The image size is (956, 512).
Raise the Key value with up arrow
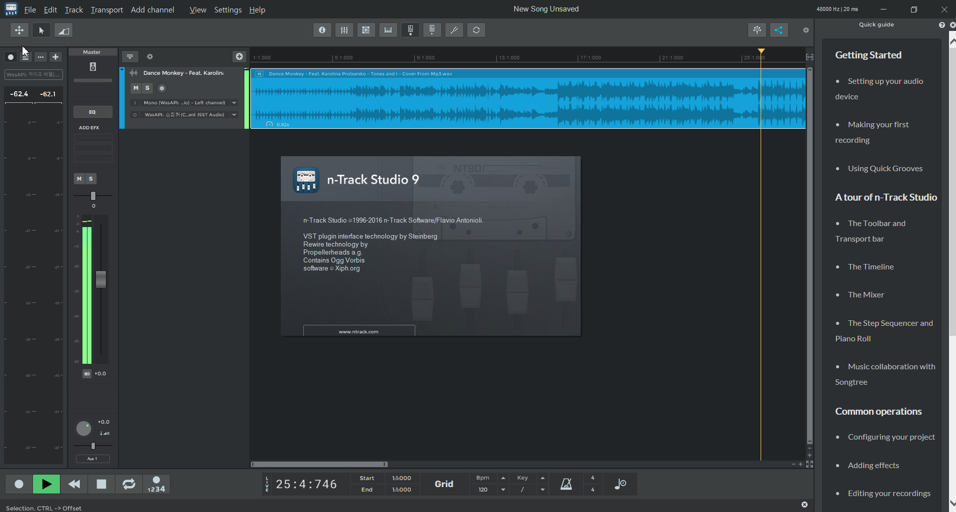(542, 478)
